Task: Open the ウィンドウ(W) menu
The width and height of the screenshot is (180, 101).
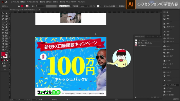Action: point(71,2)
